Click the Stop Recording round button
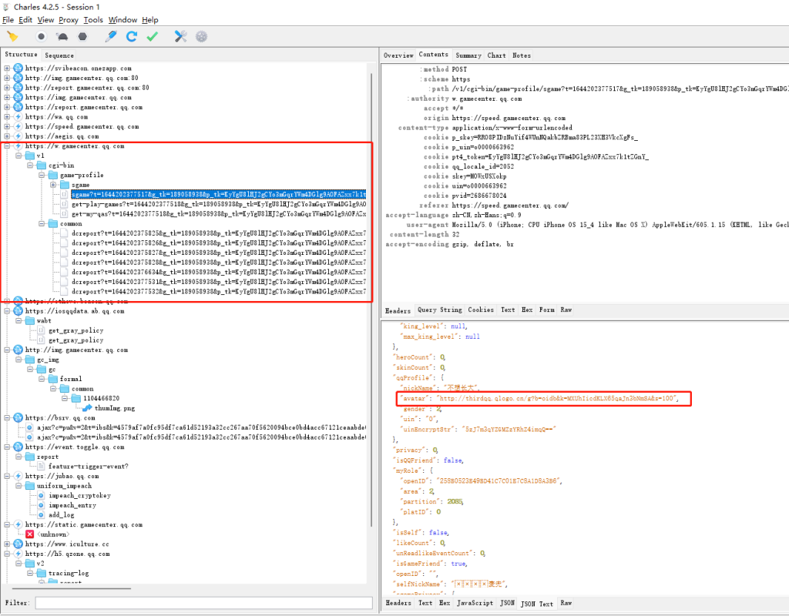The image size is (789, 616). [x=42, y=36]
